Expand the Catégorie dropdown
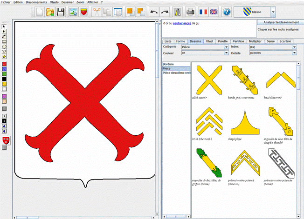The width and height of the screenshot is (304, 219). tap(226, 47)
